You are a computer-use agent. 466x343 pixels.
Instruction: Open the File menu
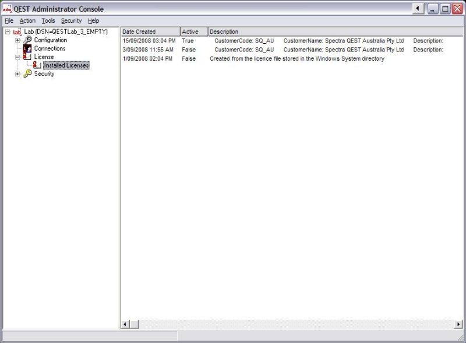point(9,20)
